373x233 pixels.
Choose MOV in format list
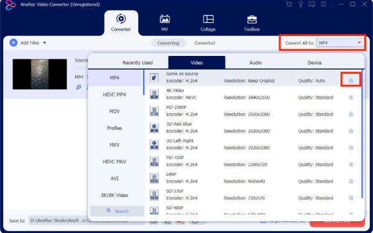pyautogui.click(x=114, y=111)
